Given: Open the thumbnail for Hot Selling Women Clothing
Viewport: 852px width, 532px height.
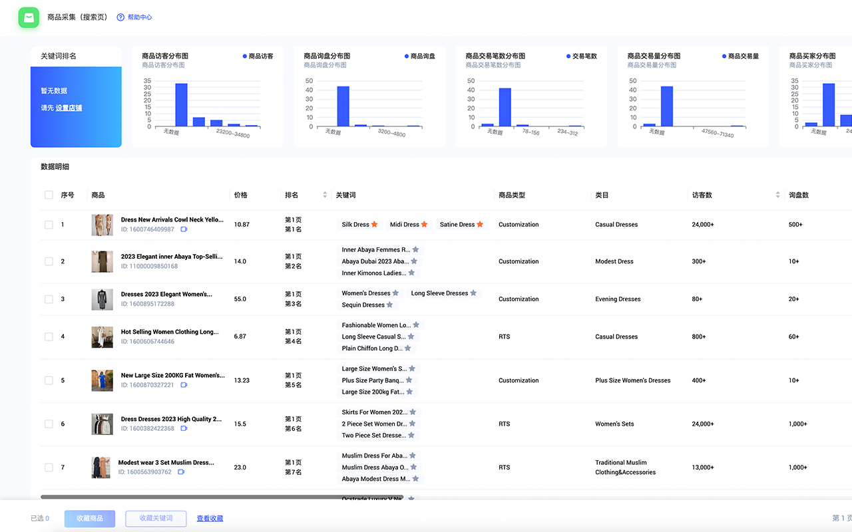Looking at the screenshot, I should [x=102, y=336].
